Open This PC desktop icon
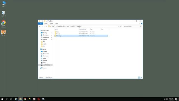Image resolution: width=179 pixels, height=101 pixels. click(x=4, y=4)
